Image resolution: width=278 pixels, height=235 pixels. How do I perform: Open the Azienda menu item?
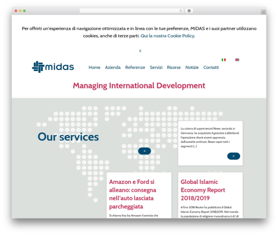pos(113,67)
